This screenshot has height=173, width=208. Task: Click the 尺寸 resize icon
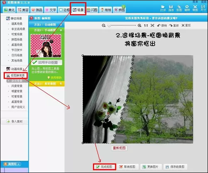coord(203,8)
